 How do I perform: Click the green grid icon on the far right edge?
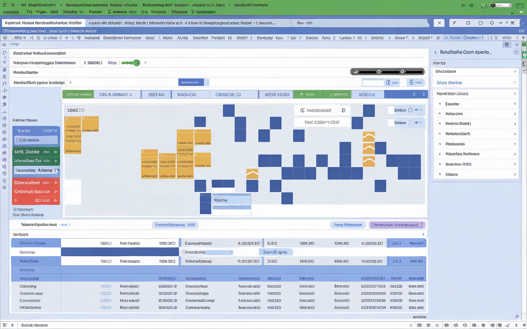click(524, 54)
